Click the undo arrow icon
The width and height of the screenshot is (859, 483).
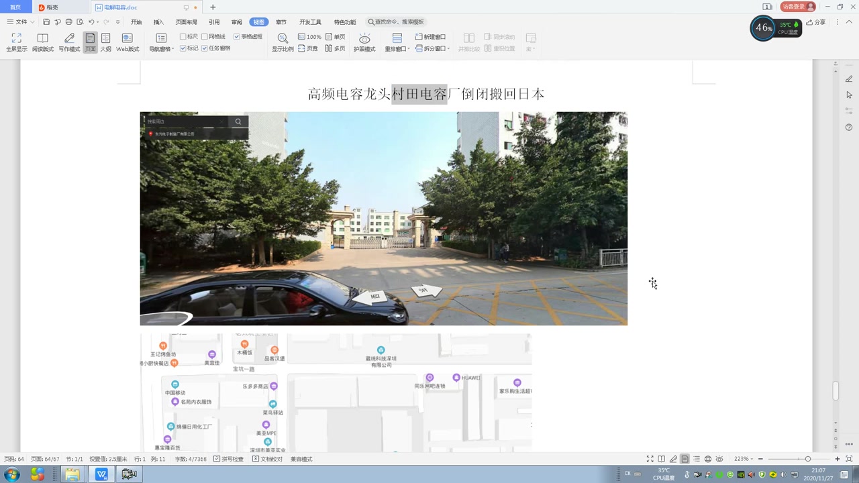(91, 22)
